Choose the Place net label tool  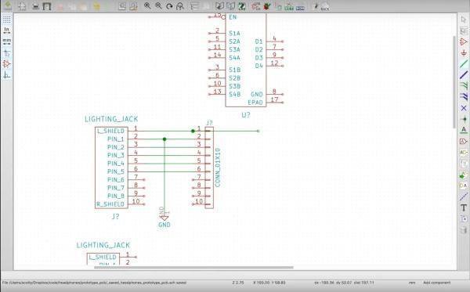tap(464, 130)
